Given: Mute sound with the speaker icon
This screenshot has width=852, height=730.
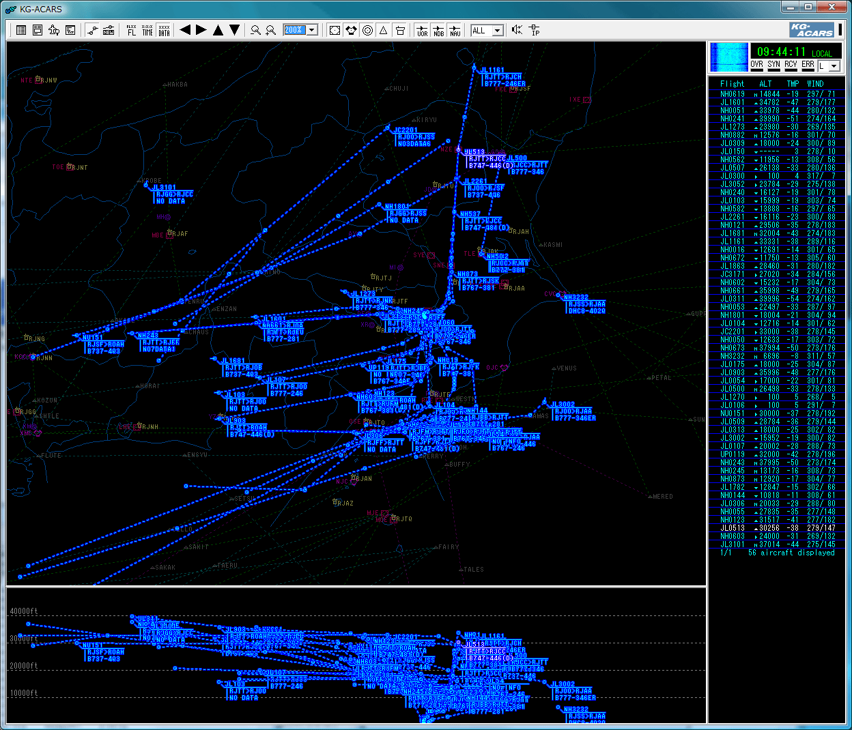Looking at the screenshot, I should click(517, 30).
